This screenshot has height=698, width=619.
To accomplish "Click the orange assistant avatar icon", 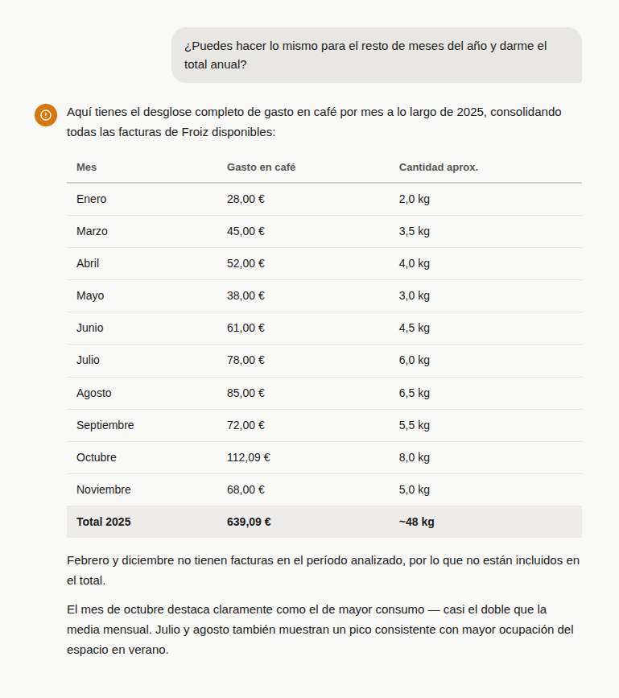I will tap(46, 115).
